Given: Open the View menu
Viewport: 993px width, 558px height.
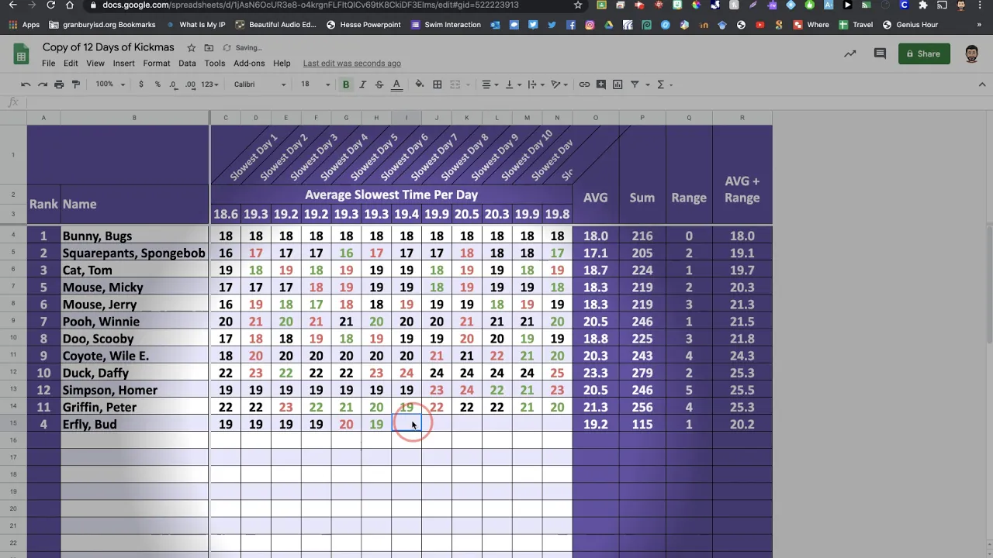Looking at the screenshot, I should point(95,64).
